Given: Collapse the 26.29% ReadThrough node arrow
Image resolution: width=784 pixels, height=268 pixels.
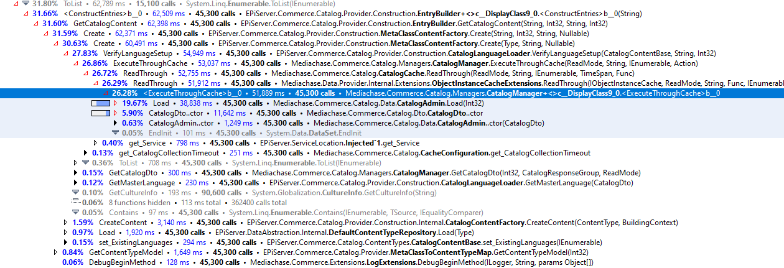Looking at the screenshot, I should point(96,83).
